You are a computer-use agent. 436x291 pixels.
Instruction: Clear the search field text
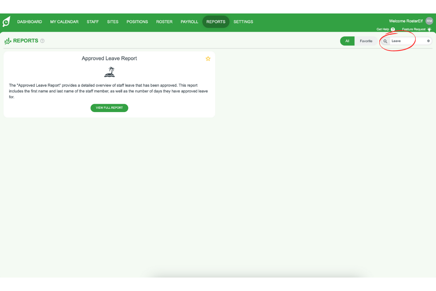428,41
